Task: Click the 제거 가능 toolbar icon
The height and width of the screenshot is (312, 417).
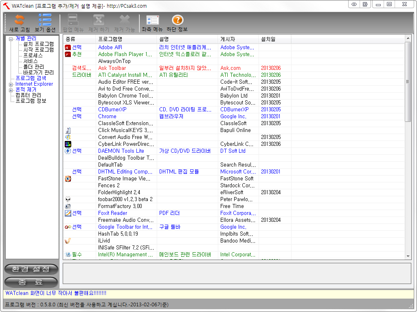Action: [125, 20]
